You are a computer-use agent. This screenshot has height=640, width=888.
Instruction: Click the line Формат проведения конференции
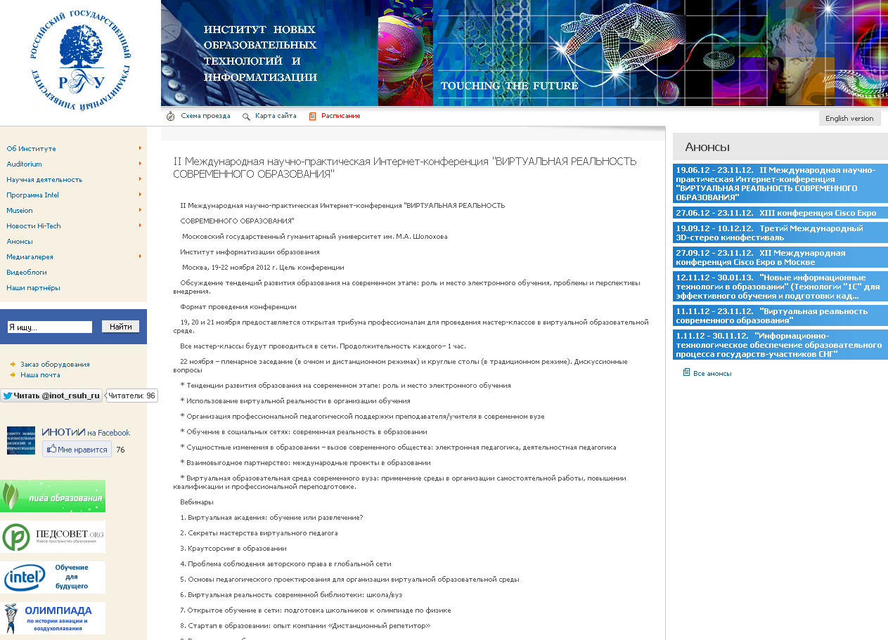[x=238, y=307]
